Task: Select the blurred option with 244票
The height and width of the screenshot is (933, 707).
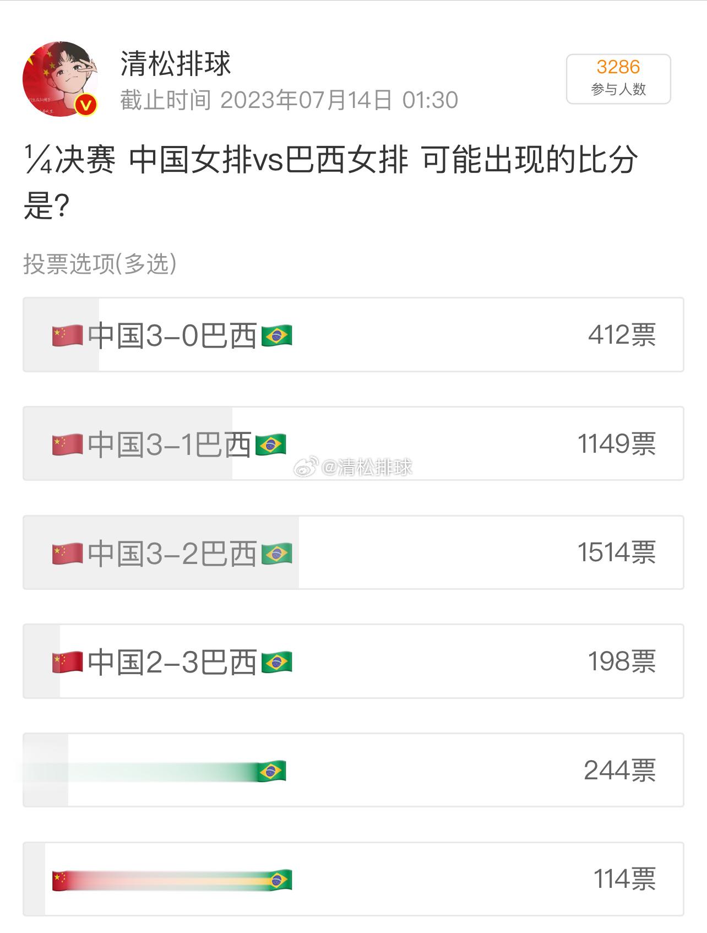Action: (353, 770)
